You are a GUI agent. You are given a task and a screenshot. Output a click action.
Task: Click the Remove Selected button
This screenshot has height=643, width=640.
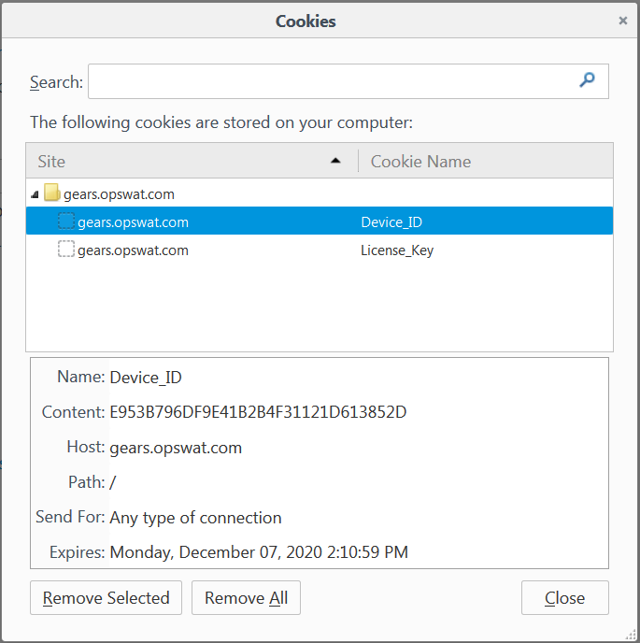pos(106,597)
